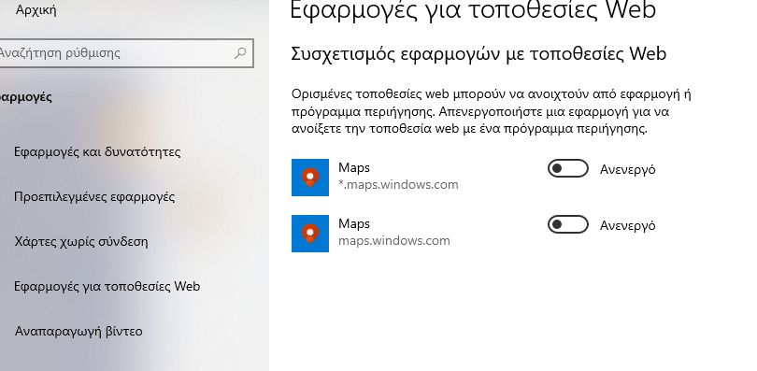
Task: Click the description paragraph starting with Ορισμένες τοποθεσίες
Action: (491, 111)
